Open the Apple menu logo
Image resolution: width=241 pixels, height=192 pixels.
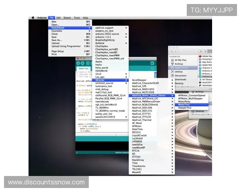[33, 18]
